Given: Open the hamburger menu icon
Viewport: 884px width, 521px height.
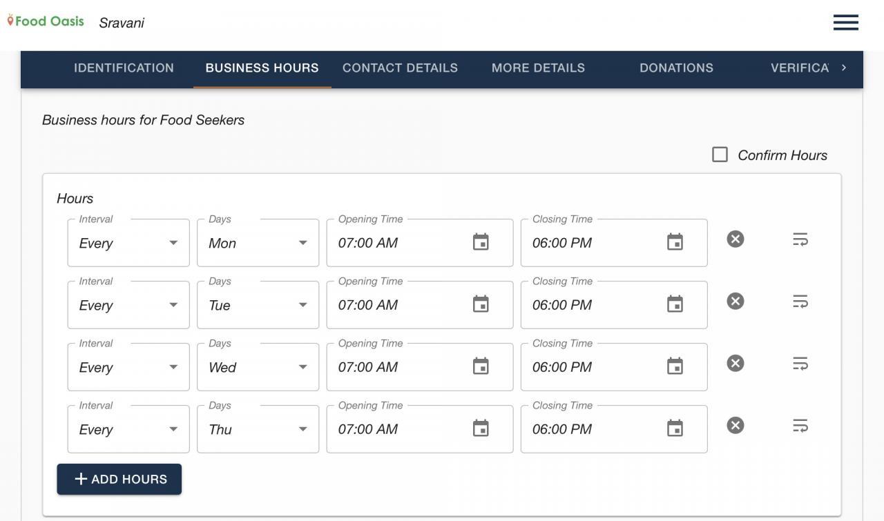Looking at the screenshot, I should (845, 23).
